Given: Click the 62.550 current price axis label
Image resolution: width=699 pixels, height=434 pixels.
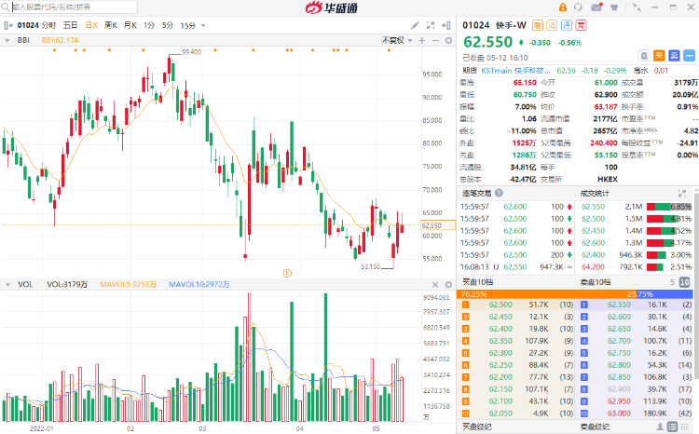Looking at the screenshot, I should click(438, 225).
